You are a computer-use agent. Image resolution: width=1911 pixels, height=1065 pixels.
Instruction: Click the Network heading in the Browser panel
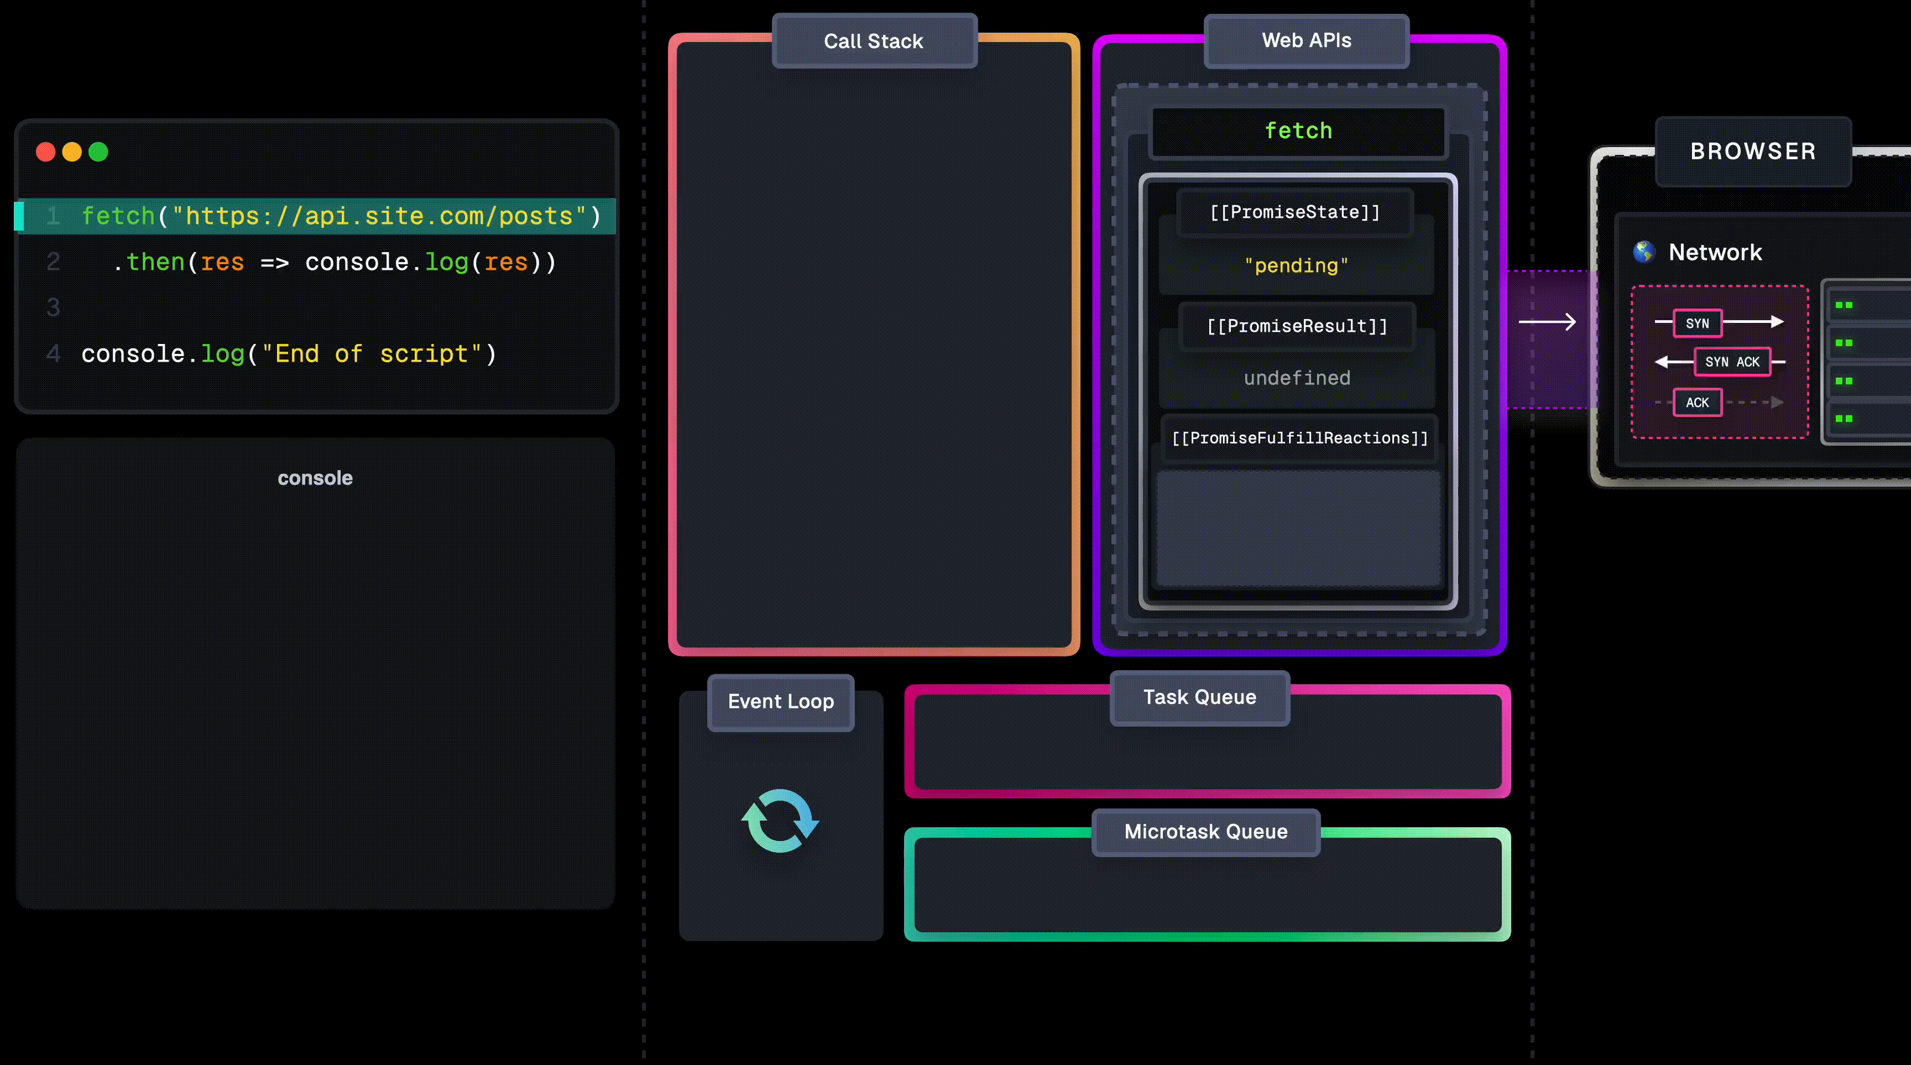pyautogui.click(x=1715, y=252)
